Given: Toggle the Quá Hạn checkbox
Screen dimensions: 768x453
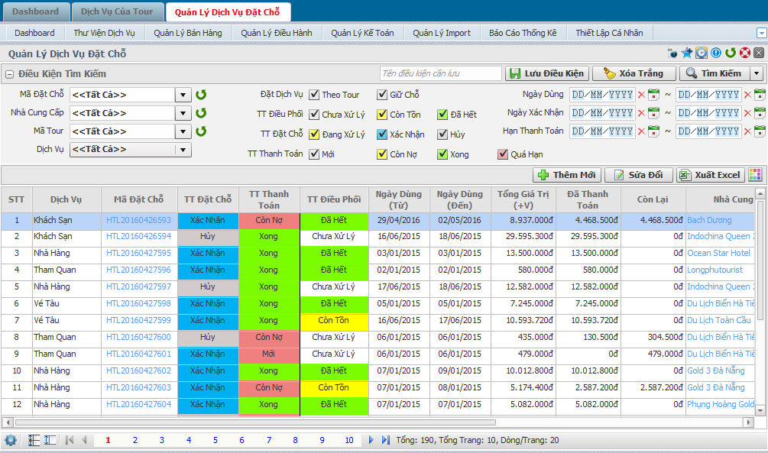Looking at the screenshot, I should pos(503,154).
